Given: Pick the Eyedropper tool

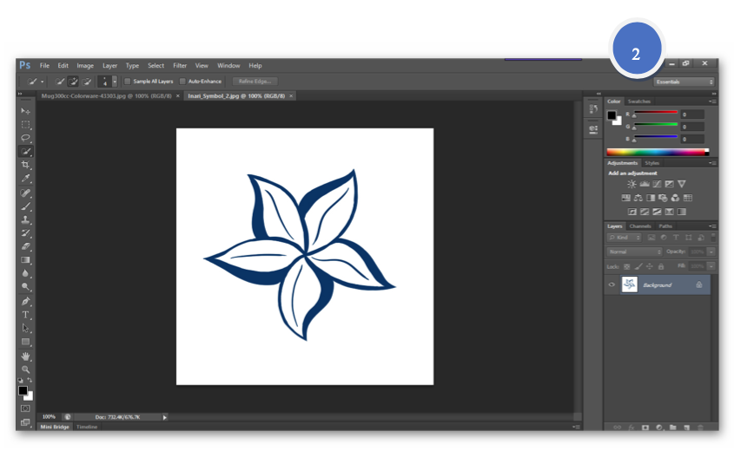Looking at the screenshot, I should [x=25, y=179].
